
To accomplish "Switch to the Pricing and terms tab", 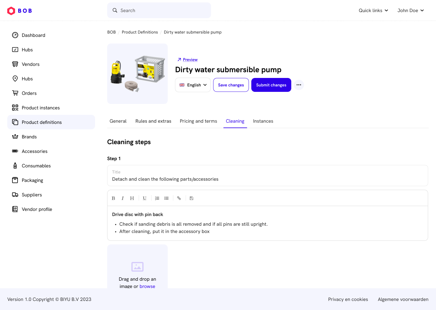I will tap(198, 121).
